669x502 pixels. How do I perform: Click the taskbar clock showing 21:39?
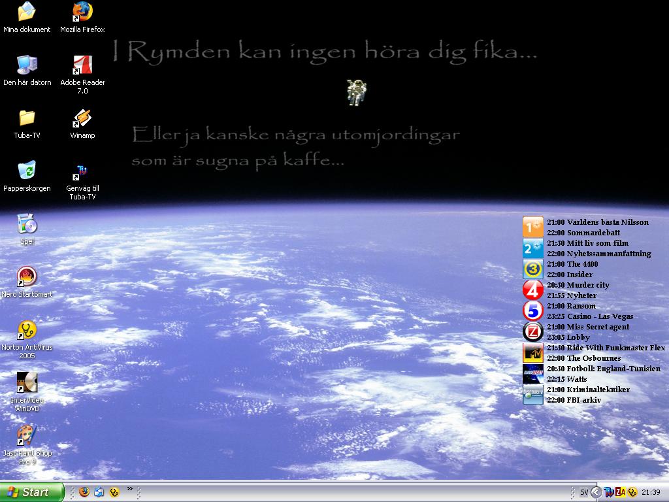tap(651, 493)
